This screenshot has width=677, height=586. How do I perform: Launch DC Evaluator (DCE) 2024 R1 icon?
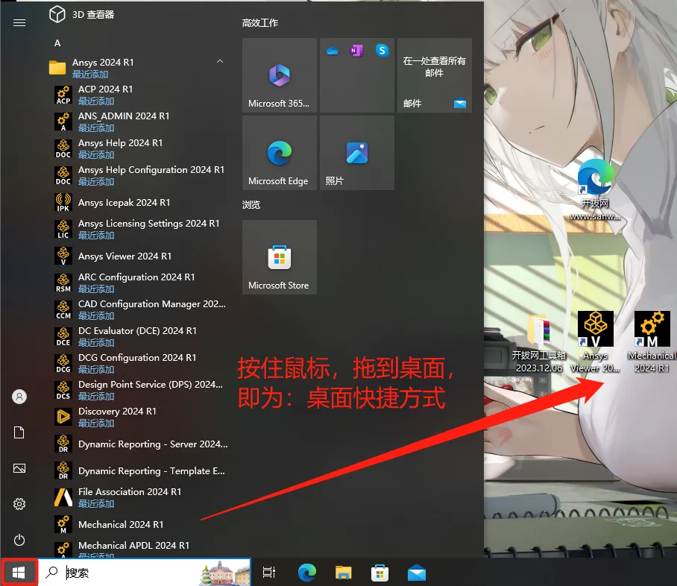tap(63, 336)
